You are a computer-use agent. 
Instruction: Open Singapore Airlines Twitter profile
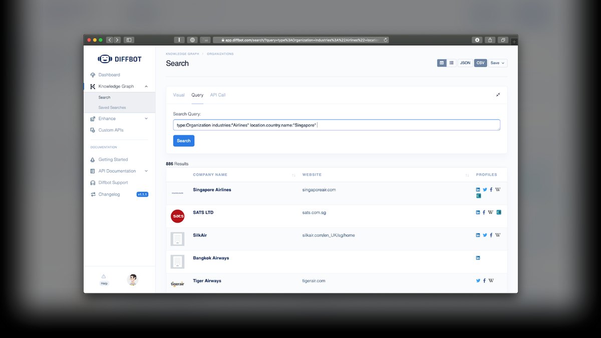click(x=485, y=190)
